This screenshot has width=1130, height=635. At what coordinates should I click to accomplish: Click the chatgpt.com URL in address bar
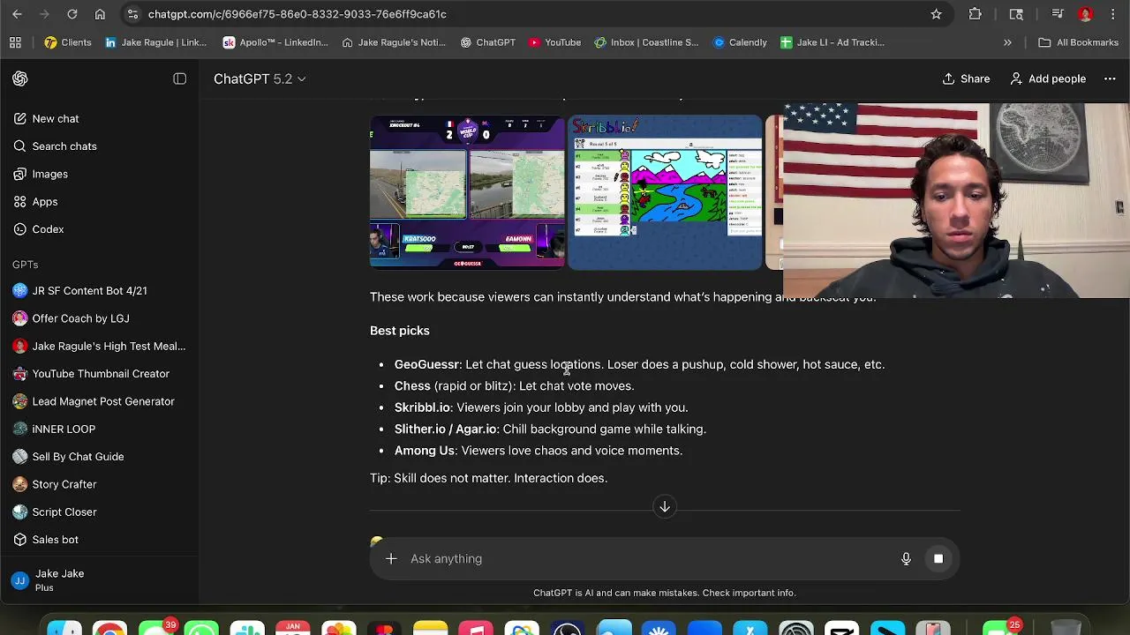coord(298,14)
